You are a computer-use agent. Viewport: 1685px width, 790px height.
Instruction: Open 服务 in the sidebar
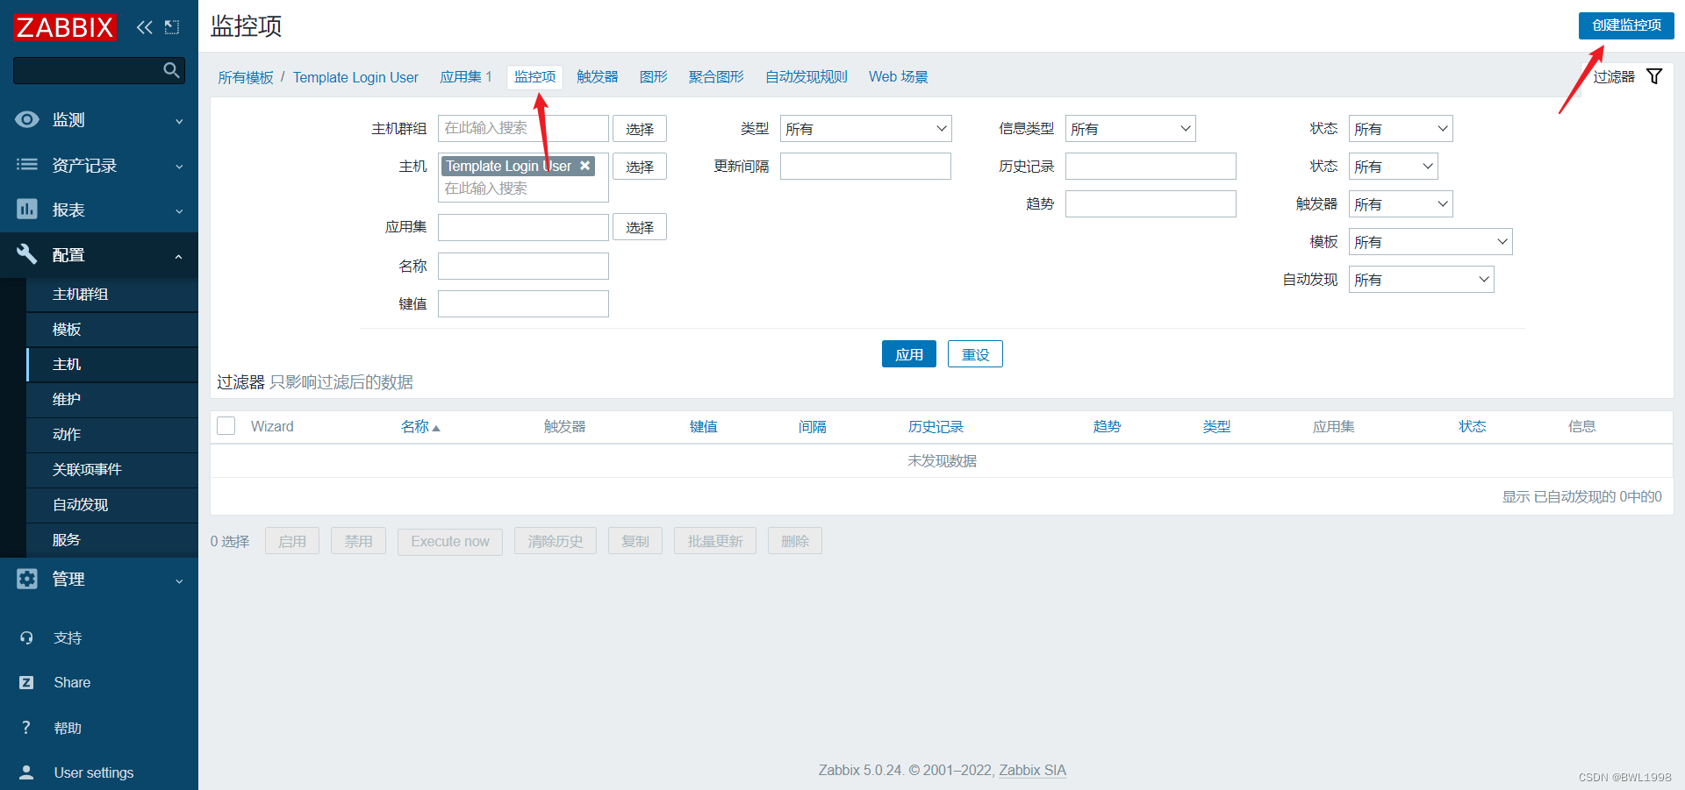112,540
